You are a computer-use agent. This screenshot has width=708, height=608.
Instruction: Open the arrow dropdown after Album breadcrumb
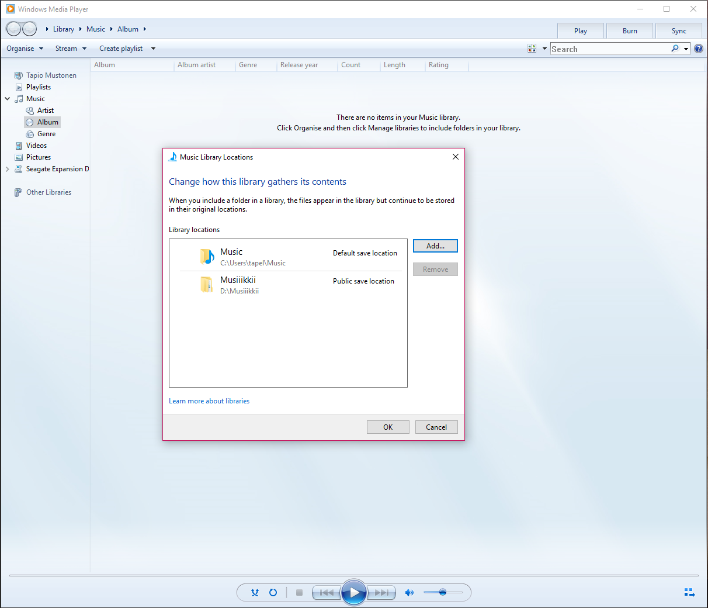(144, 29)
